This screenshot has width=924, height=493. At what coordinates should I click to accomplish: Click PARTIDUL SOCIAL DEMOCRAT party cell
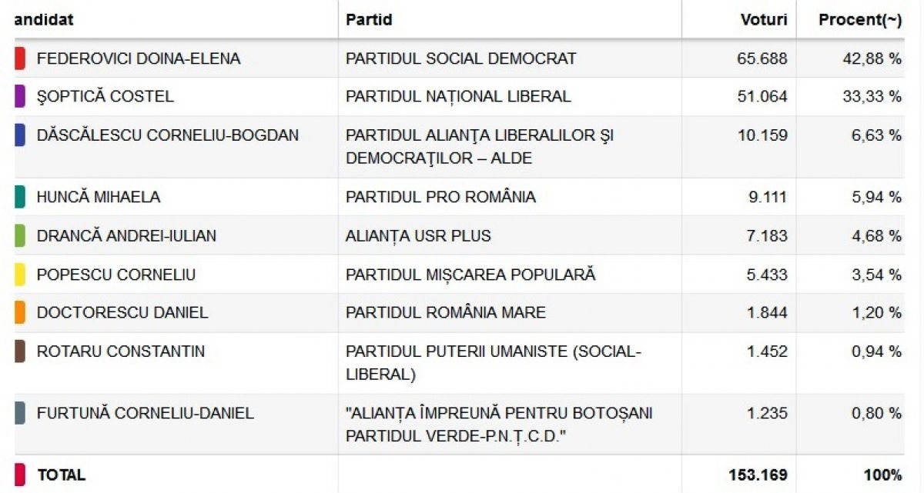pos(460,58)
